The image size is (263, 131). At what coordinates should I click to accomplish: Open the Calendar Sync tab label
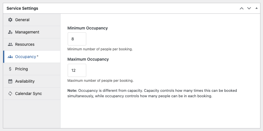pos(29,94)
